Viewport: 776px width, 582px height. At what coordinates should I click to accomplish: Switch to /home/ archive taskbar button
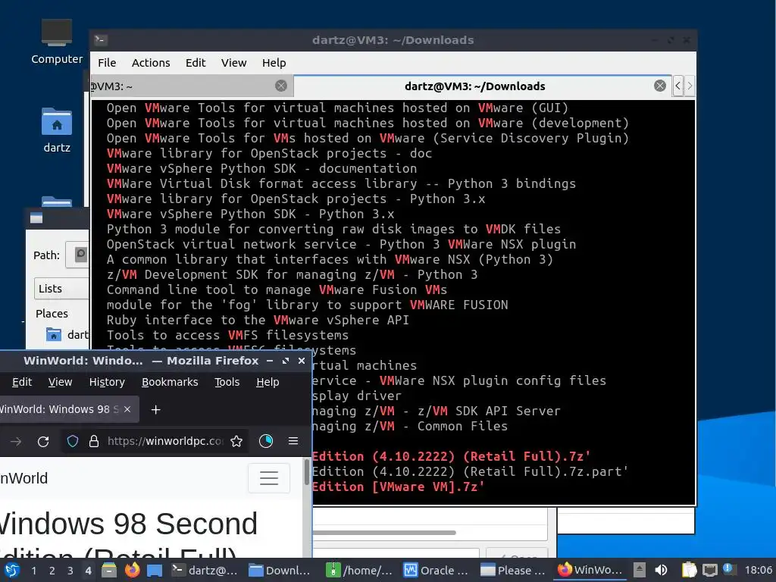pyautogui.click(x=359, y=570)
